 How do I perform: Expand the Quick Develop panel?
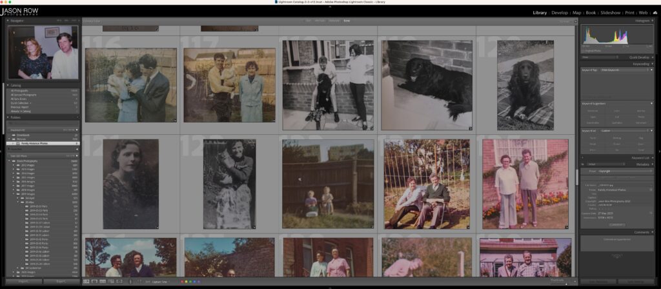coord(653,57)
